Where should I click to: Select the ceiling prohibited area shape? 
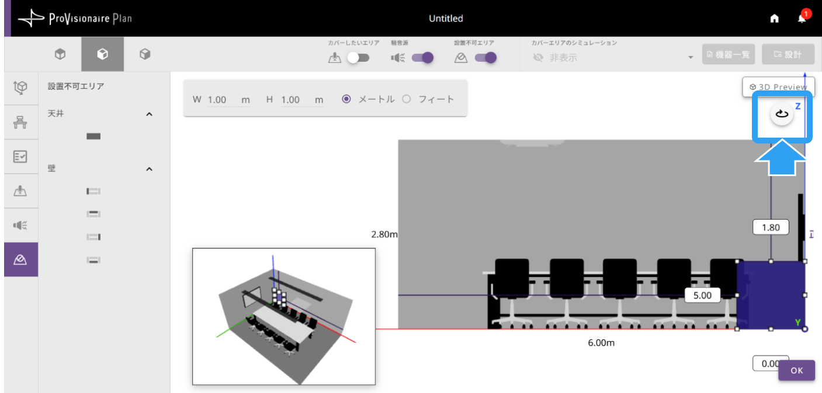coord(93,136)
